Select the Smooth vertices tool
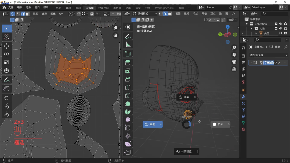Screen dimensions: 290x163 pyautogui.click(x=128, y=120)
